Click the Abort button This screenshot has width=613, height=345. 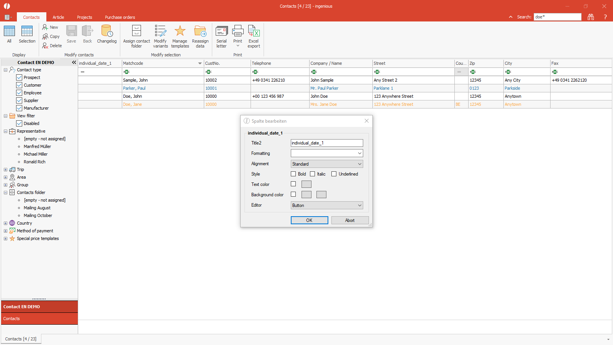click(350, 220)
